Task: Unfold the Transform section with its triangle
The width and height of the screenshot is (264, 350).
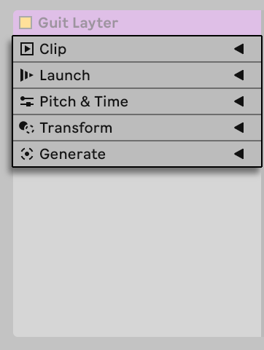Action: pos(239,128)
